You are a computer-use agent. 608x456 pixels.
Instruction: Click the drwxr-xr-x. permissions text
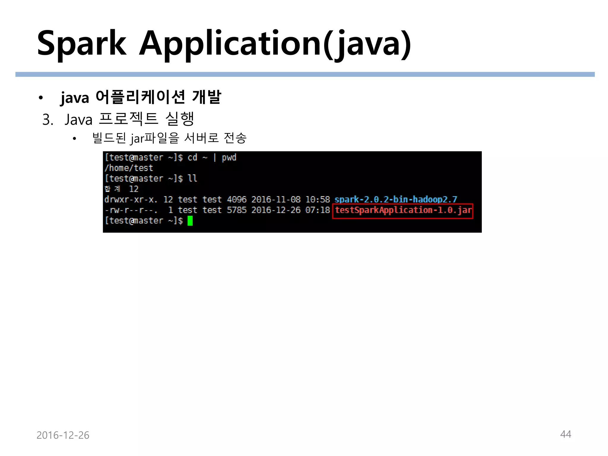[131, 199]
